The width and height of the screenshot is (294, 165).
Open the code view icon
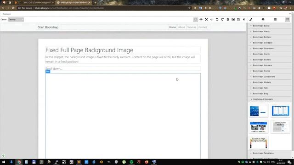[212, 19]
